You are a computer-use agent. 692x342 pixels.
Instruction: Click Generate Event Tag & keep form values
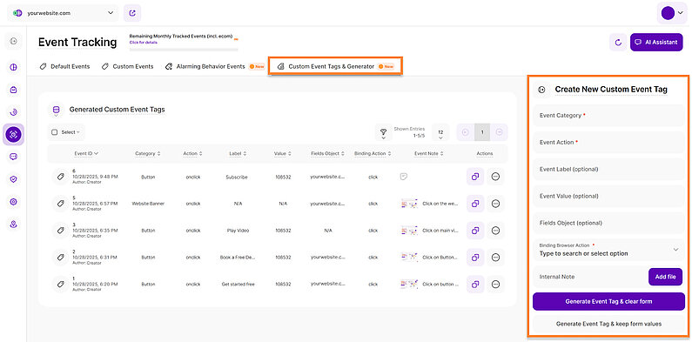pos(608,324)
